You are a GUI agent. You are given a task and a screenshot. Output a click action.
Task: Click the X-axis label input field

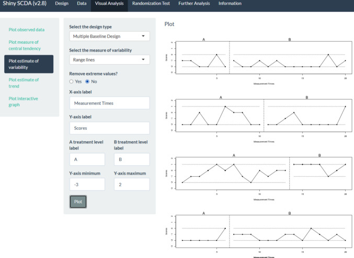point(109,103)
